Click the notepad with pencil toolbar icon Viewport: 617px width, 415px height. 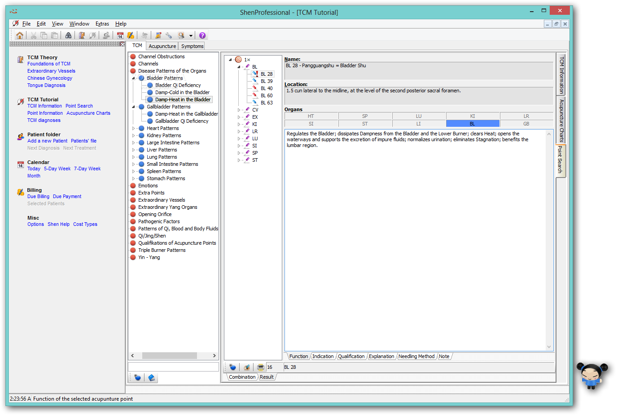tap(158, 35)
